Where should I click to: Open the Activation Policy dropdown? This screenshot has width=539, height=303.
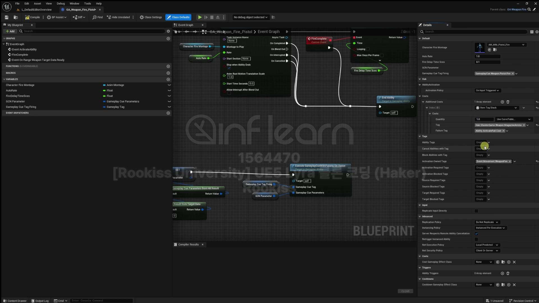click(487, 91)
